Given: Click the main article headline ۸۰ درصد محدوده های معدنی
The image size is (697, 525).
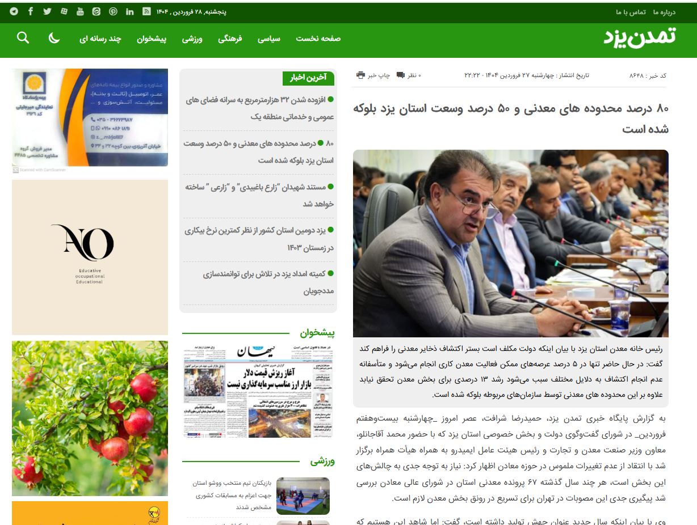Looking at the screenshot, I should pos(511,118).
